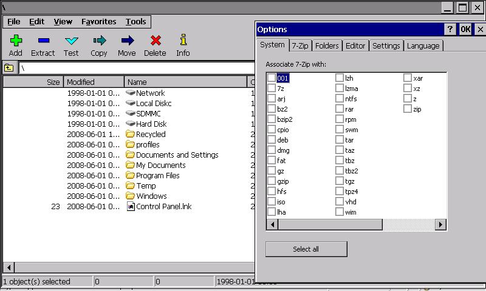Click the extension list scrollbar thumb

click(x=330, y=224)
